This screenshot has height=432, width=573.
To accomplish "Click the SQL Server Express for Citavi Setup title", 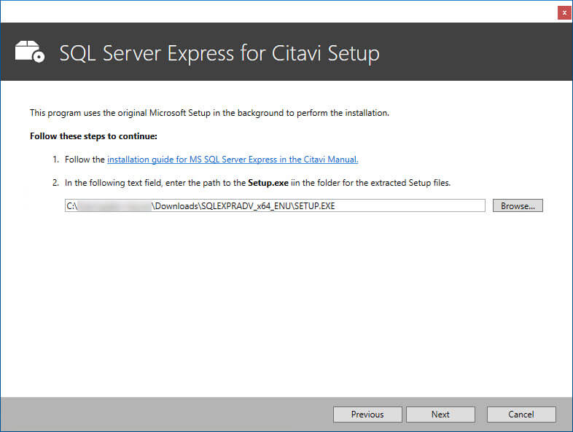I will pos(219,53).
